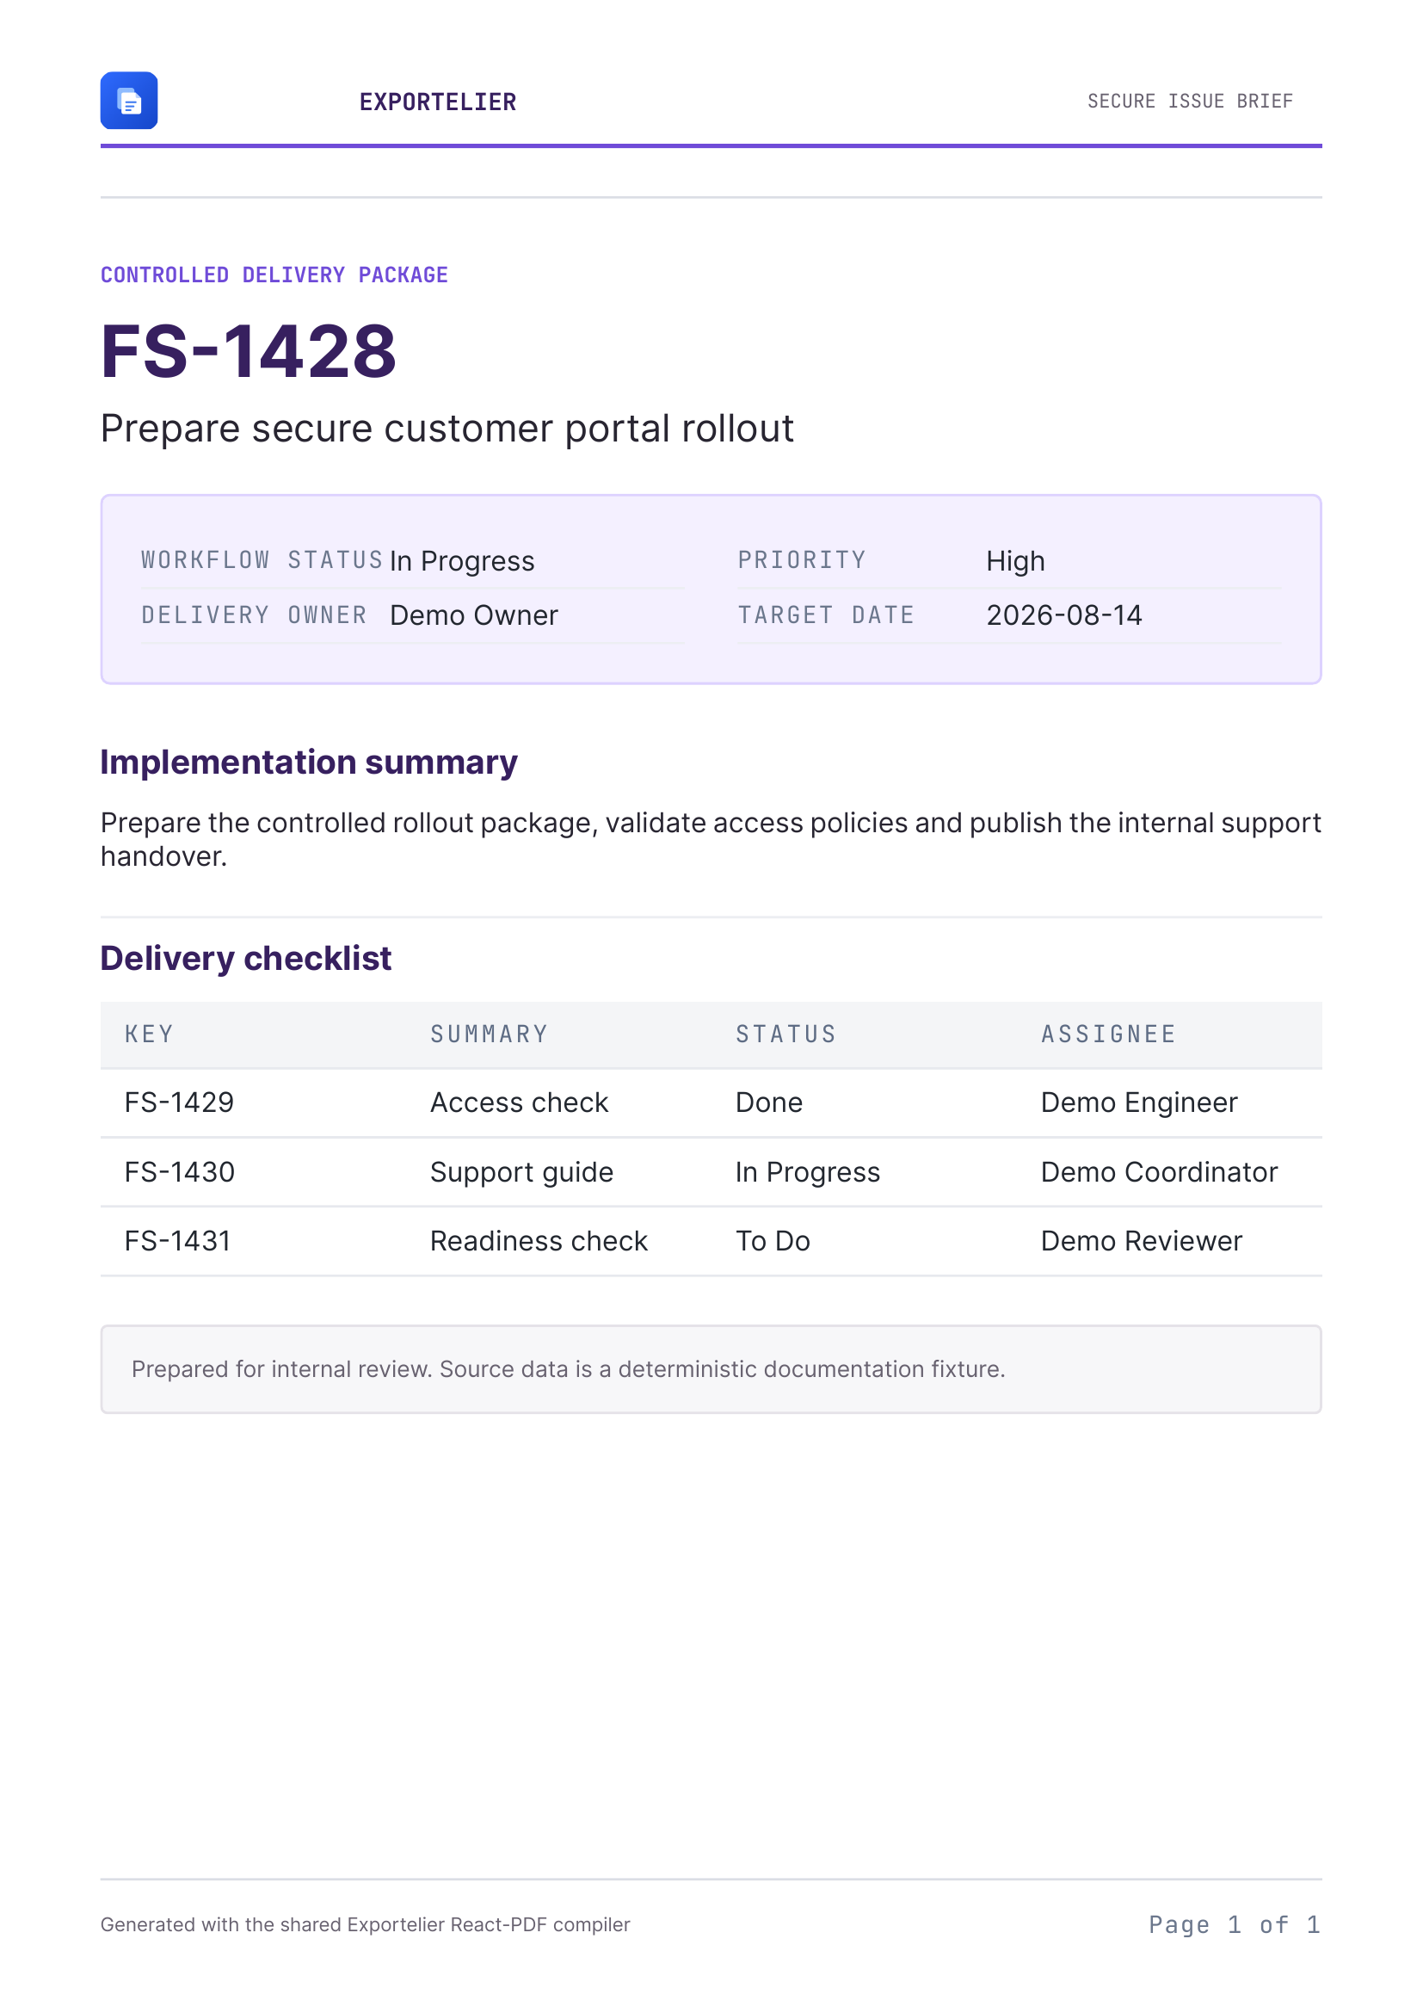
Task: Click the SECURE ISSUE BRIEF header label
Action: click(x=1189, y=102)
